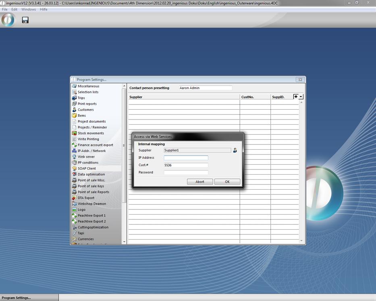Confirm the dialog with OK
The image size is (376, 301).
coord(227,182)
